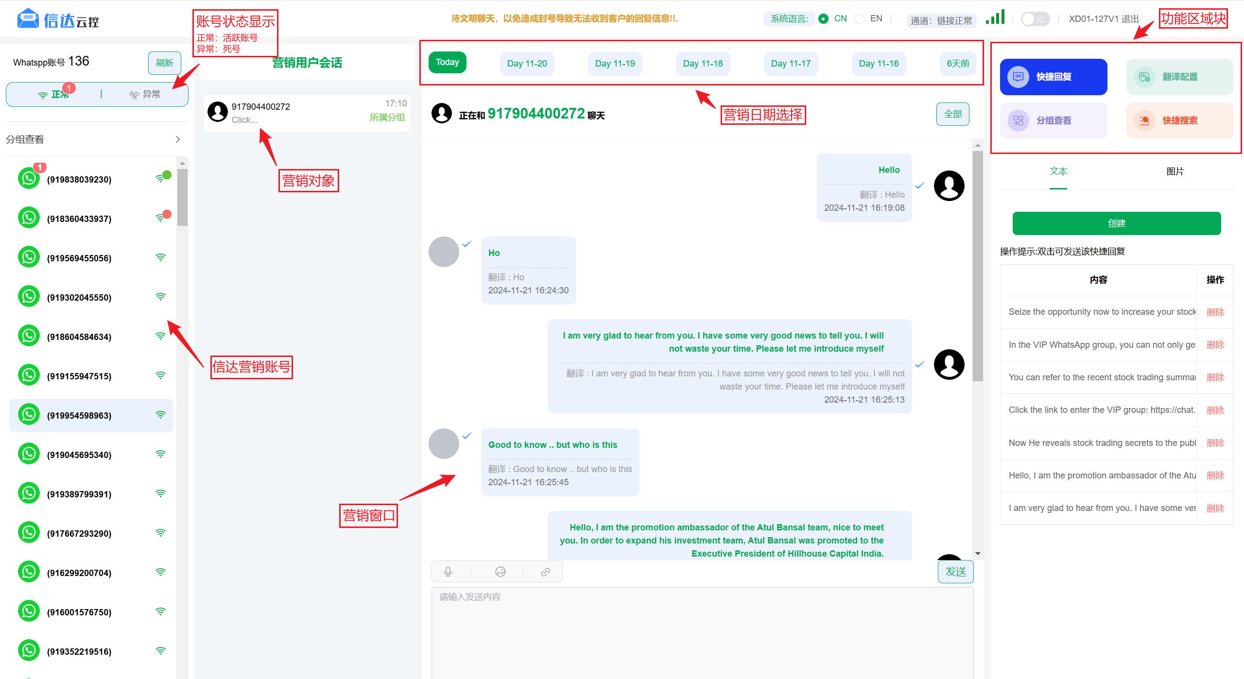Screen dimensions: 1244x679
Task: Click the 信达云控 logo
Action: coord(58,19)
